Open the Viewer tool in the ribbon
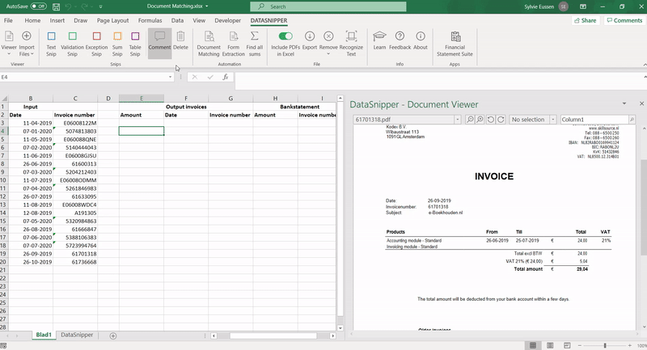Screen dimensions: 647x350 9,44
